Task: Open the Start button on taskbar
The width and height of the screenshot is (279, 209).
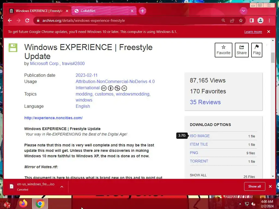Action: pyautogui.click(x=7, y=204)
